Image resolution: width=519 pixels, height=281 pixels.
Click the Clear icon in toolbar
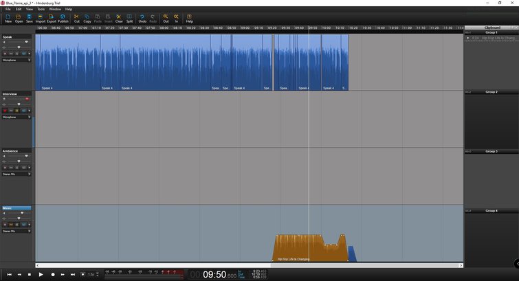coord(119,18)
